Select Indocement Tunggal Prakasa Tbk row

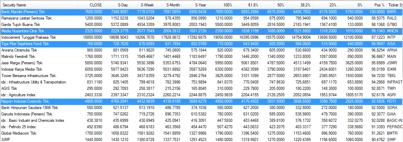[202, 37]
